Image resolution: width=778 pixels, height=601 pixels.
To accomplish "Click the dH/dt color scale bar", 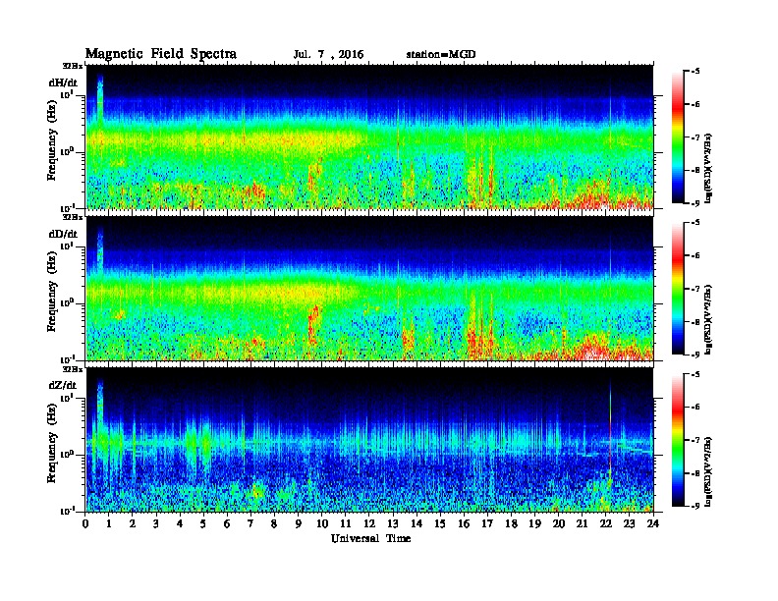I will coord(677,137).
